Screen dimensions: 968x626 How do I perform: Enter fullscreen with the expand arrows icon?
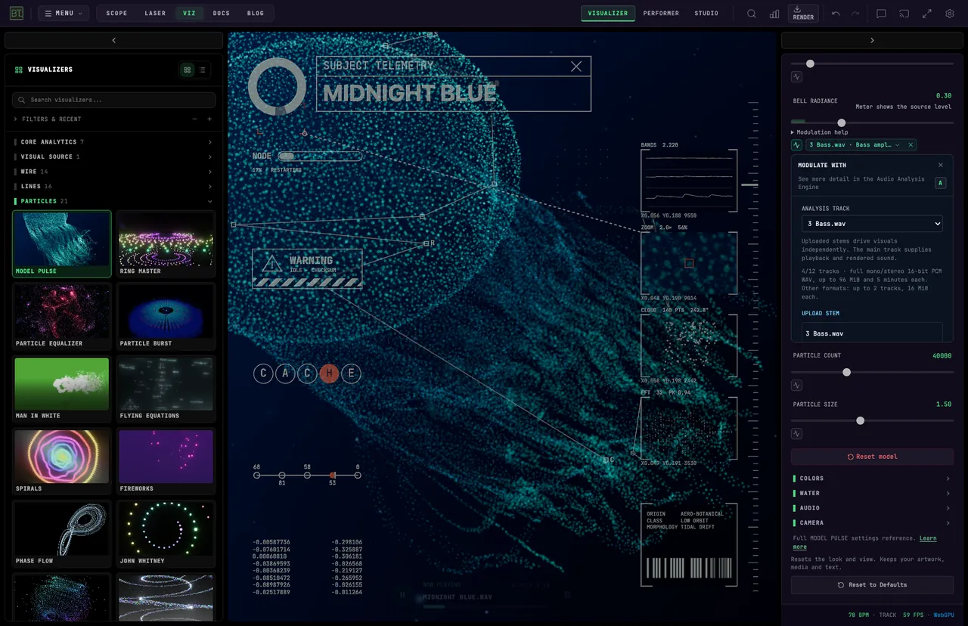[x=927, y=14]
